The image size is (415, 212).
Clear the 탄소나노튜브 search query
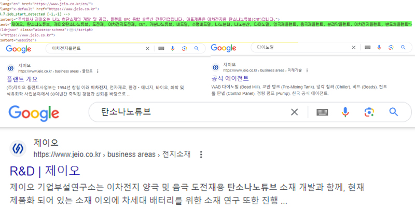pyautogui.click(x=294, y=112)
